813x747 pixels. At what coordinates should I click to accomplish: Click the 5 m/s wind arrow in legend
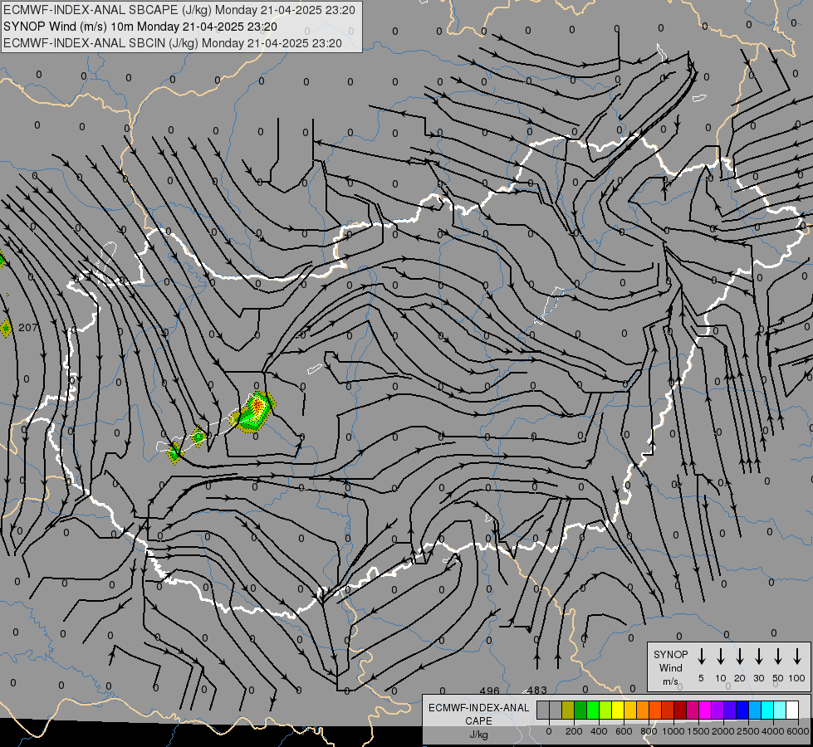click(x=702, y=657)
